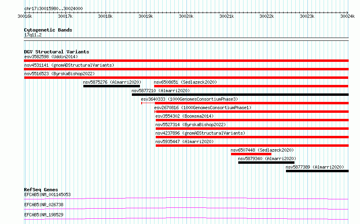Open variant nsv6507448 (Sedlazeck2020) label
The width and height of the screenshot is (360, 224).
262,150
